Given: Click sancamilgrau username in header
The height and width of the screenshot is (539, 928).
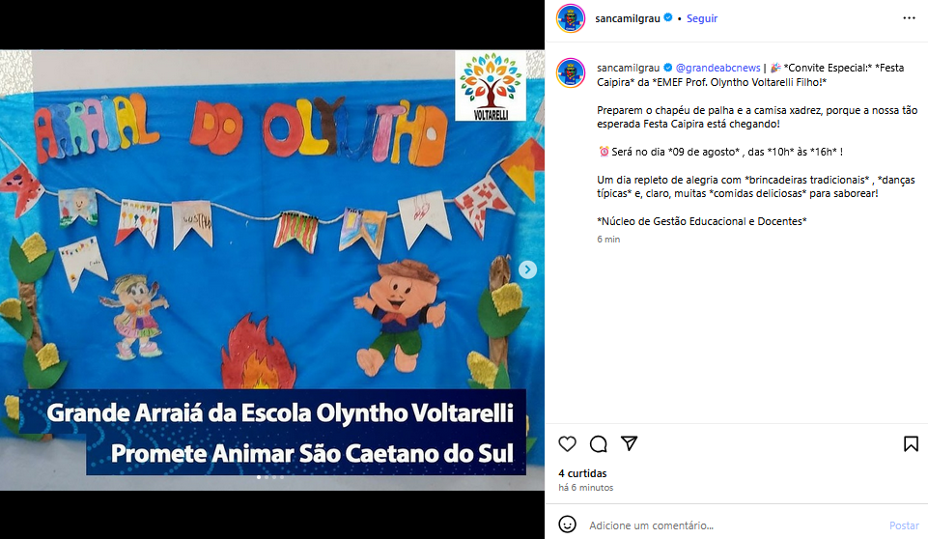Looking at the screenshot, I should pyautogui.click(x=628, y=18).
